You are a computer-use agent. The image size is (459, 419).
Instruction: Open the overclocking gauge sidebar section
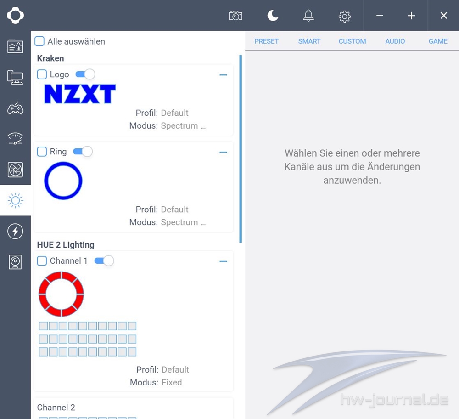(15, 139)
